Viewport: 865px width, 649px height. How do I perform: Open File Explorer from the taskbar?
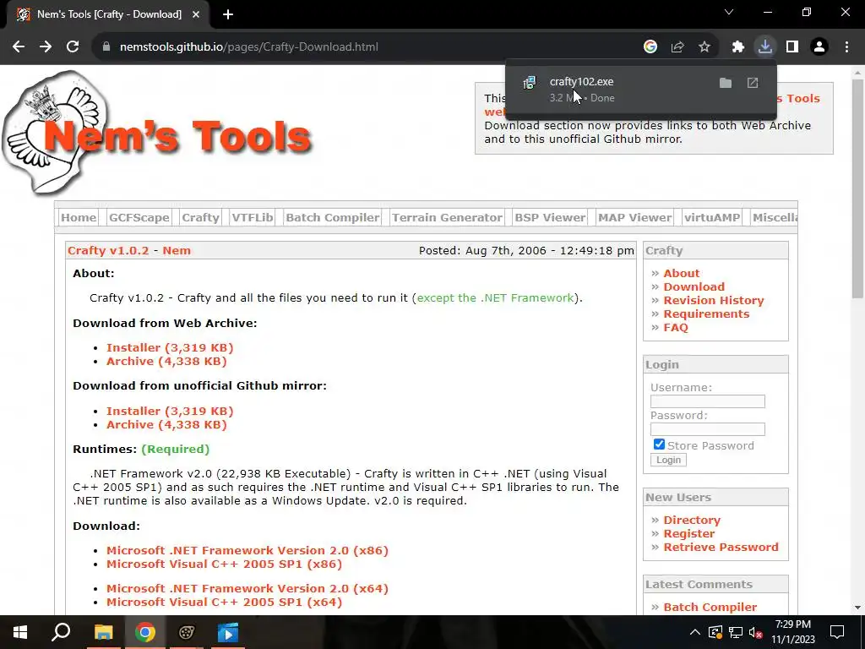pos(103,632)
